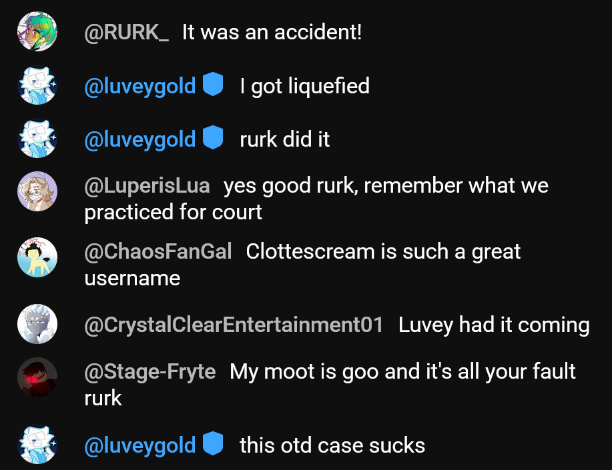This screenshot has height=470, width=612.
Task: Open the @LuperisLua username link
Action: (147, 185)
